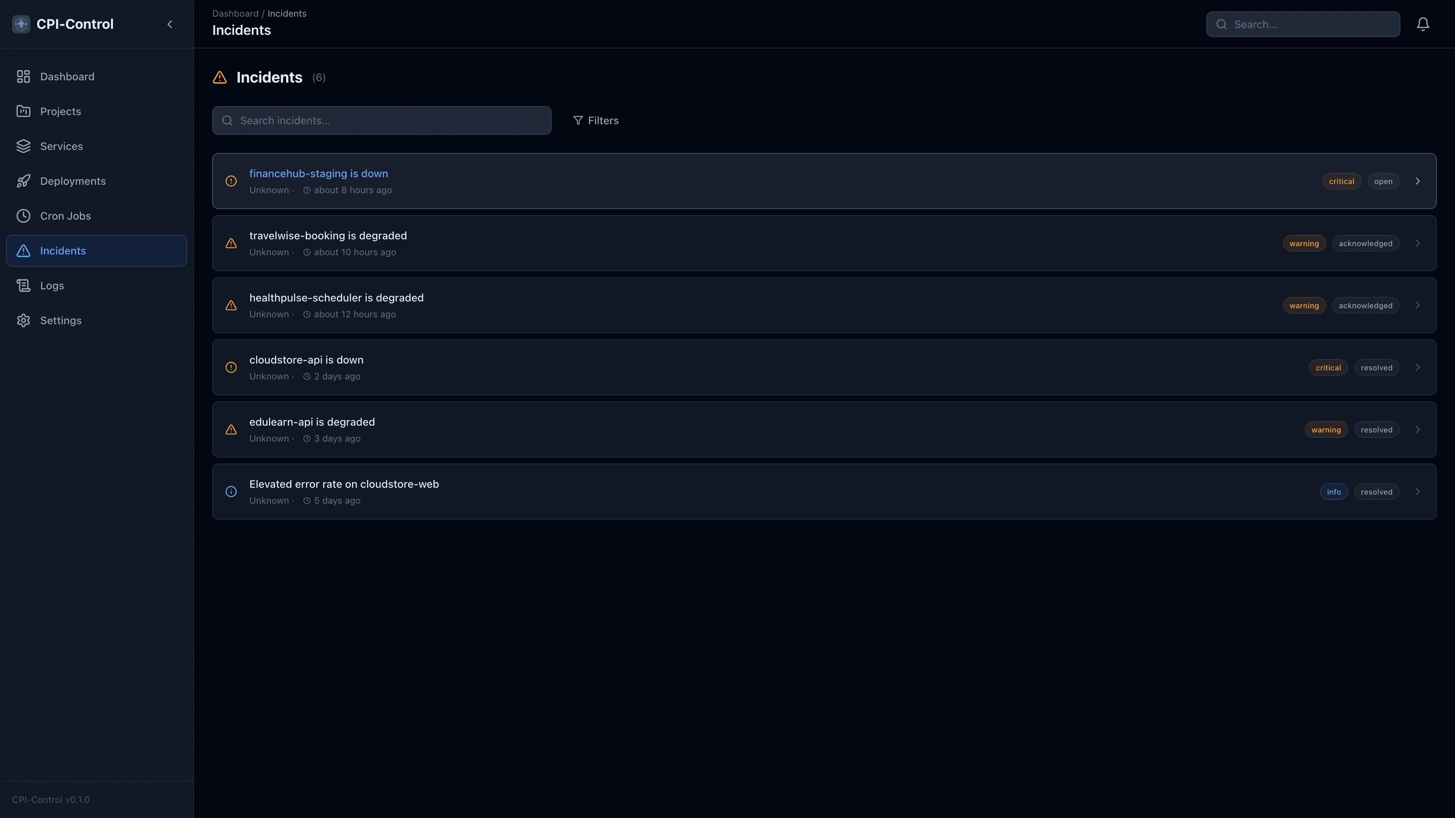Expand the financehub-staging incident details

pyautogui.click(x=1418, y=181)
